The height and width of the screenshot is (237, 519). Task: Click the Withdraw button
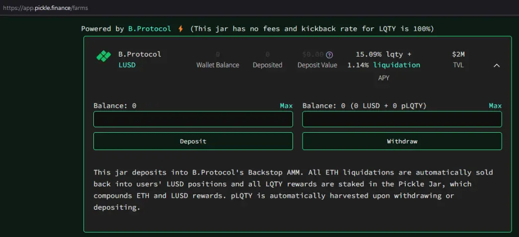point(402,141)
